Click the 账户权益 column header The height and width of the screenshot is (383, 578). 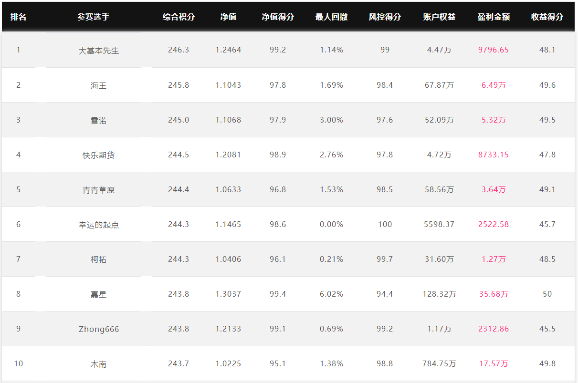tap(439, 17)
